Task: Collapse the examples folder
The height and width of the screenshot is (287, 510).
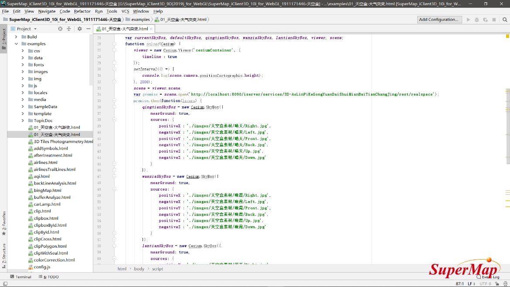Action: point(16,44)
